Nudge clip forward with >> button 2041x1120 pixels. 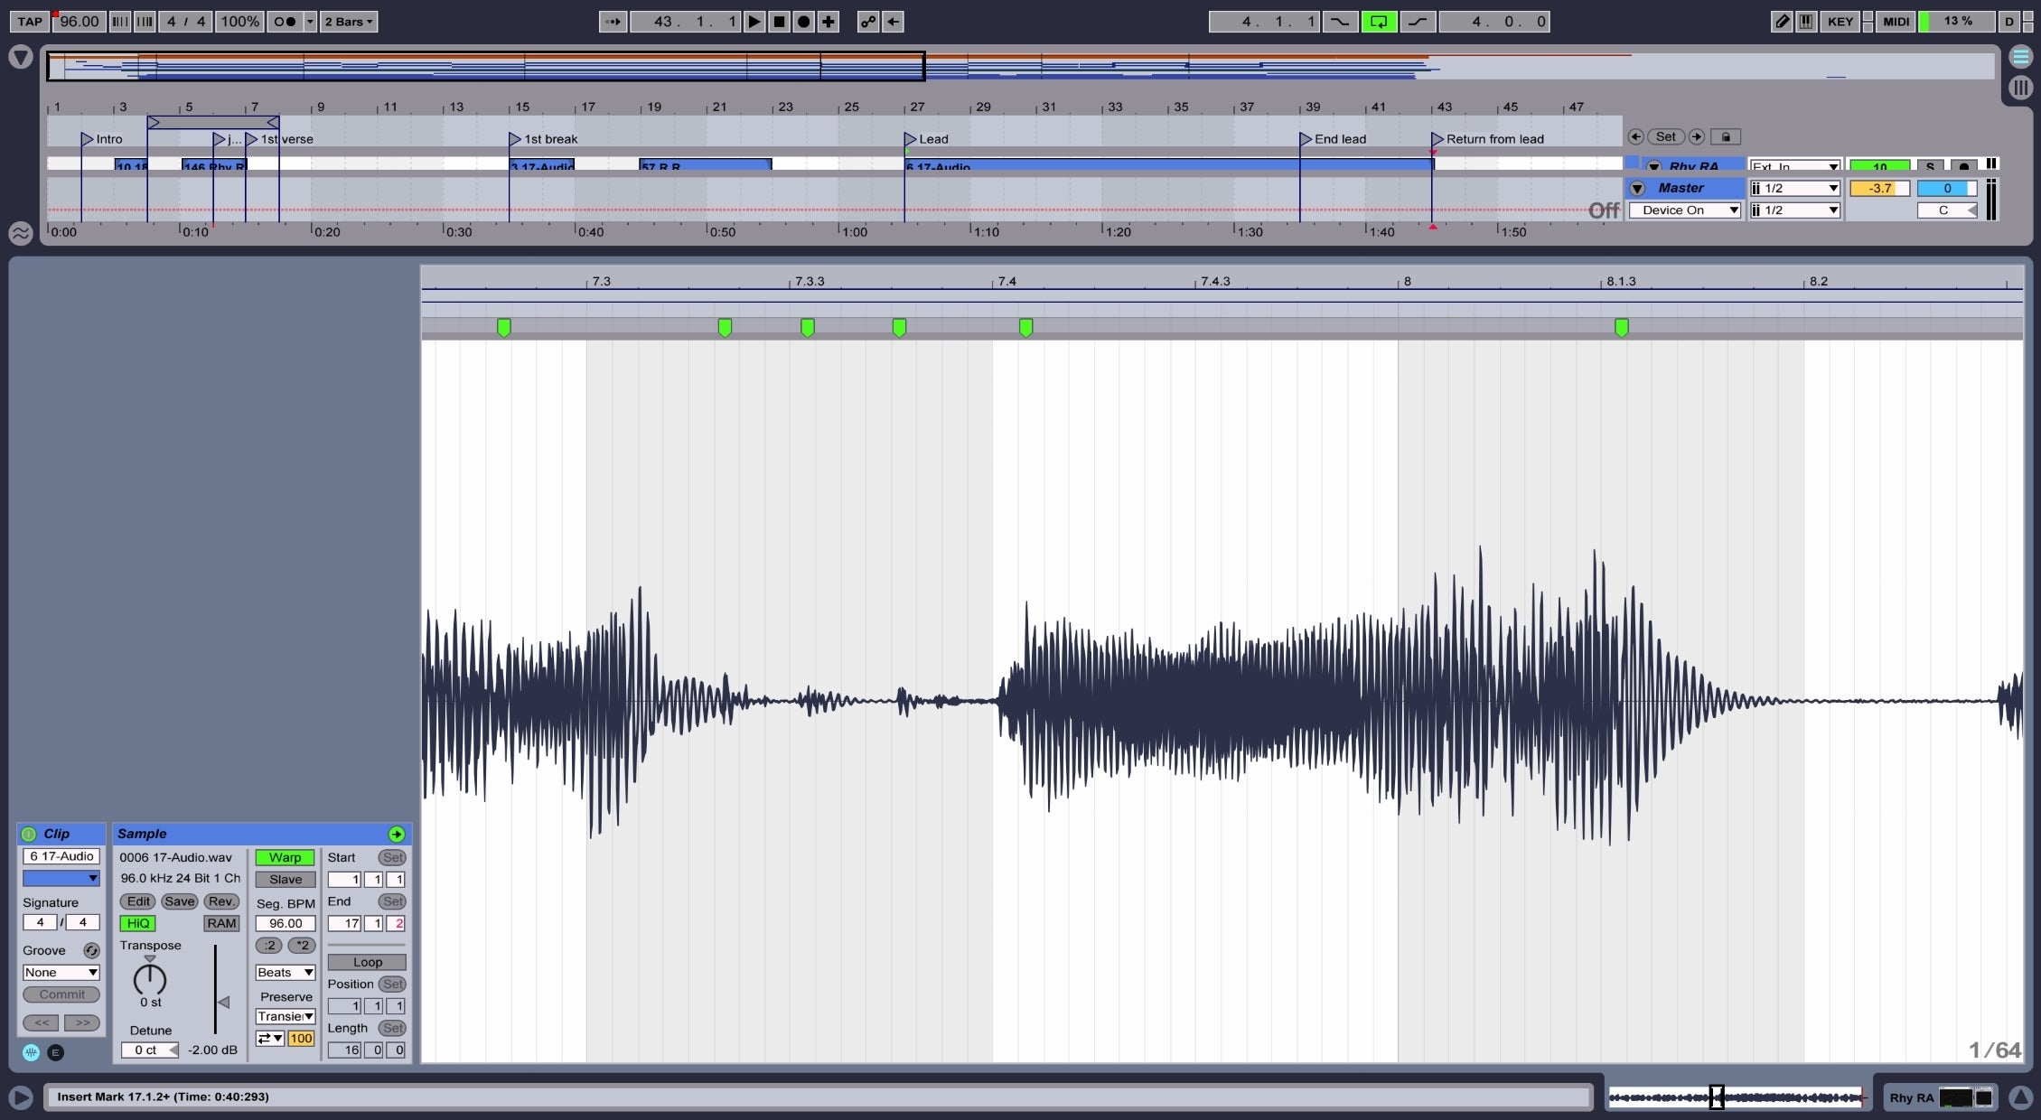(x=82, y=1022)
